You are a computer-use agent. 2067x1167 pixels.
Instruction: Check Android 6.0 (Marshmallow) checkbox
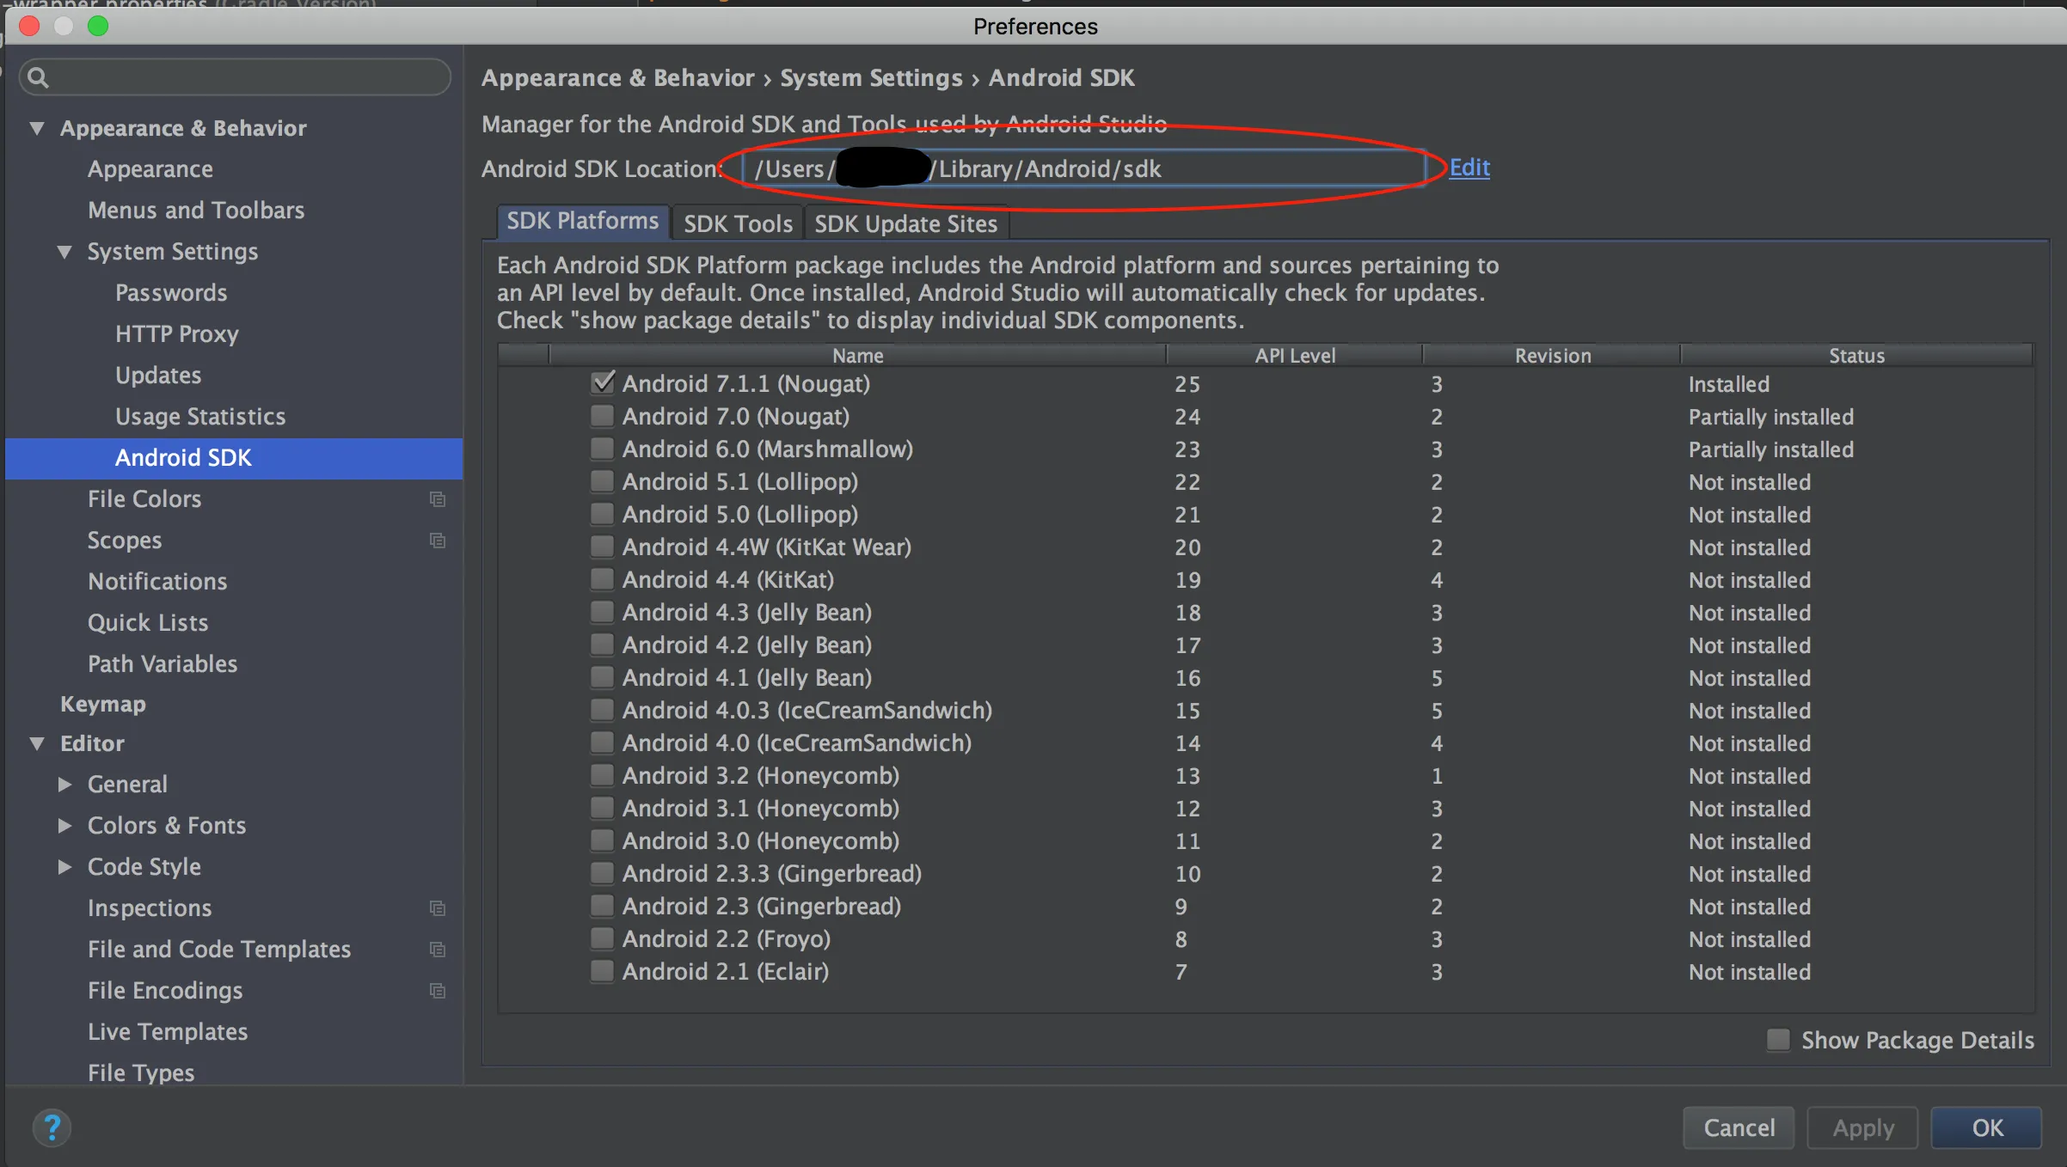[x=603, y=449]
